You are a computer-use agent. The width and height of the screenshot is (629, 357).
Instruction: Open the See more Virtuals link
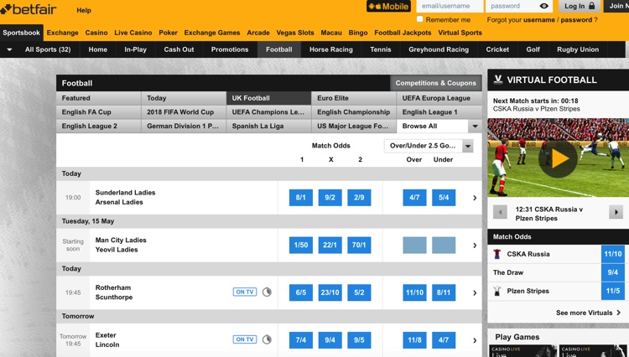(588, 313)
